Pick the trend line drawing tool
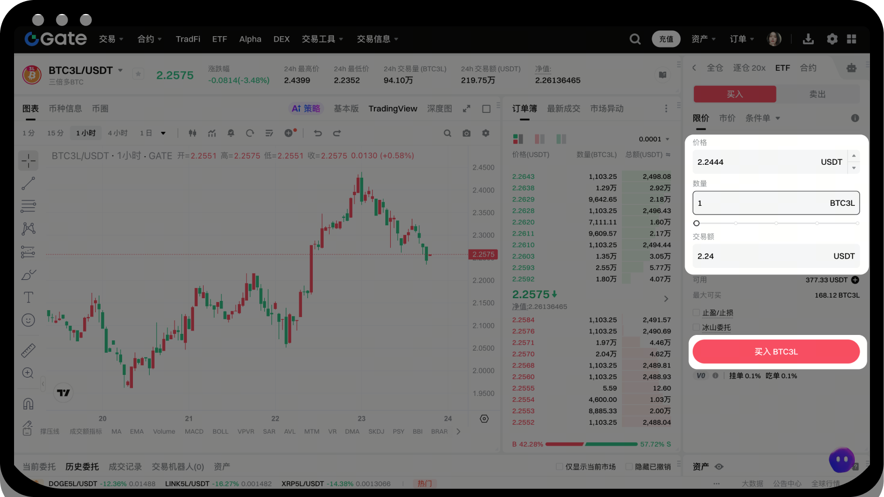Image resolution: width=884 pixels, height=497 pixels. click(29, 184)
